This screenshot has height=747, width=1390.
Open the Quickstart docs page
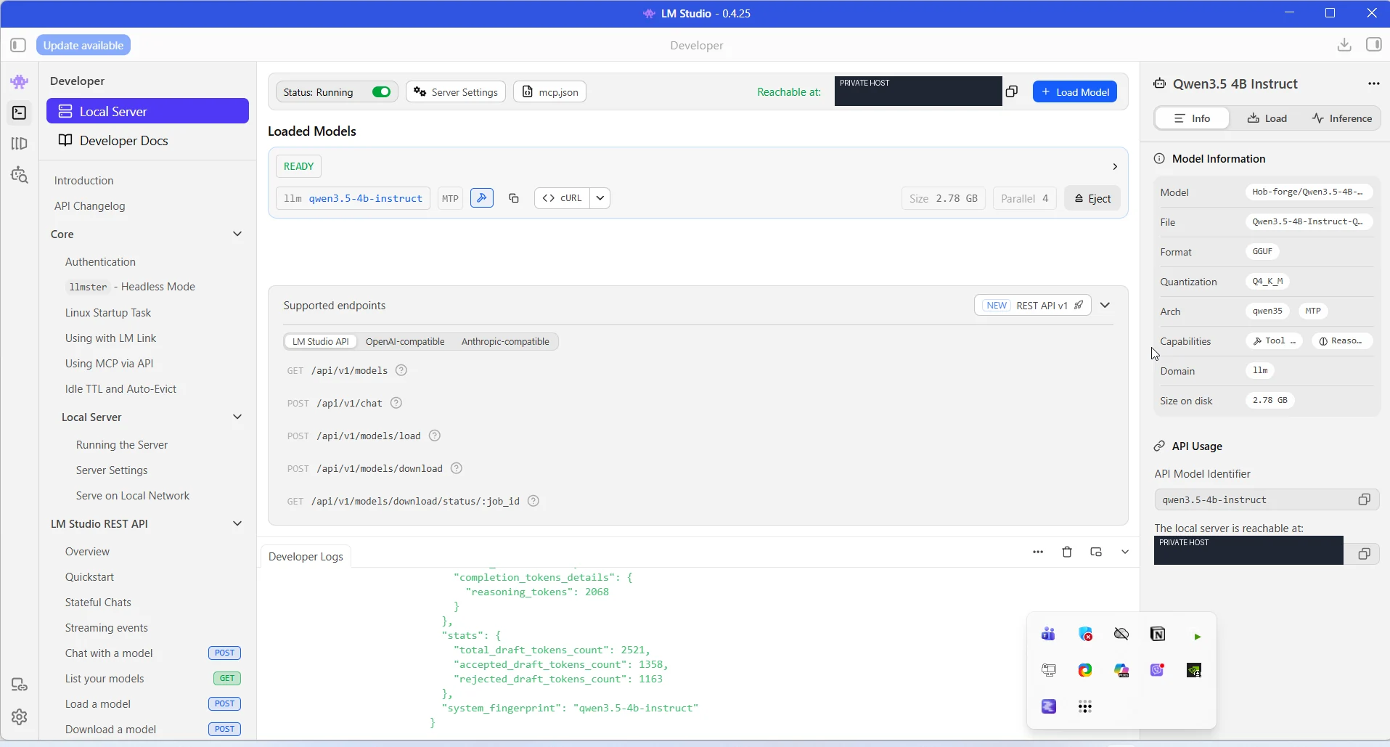(89, 577)
